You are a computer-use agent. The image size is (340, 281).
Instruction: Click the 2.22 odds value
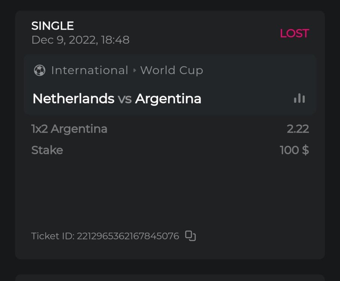pos(298,129)
